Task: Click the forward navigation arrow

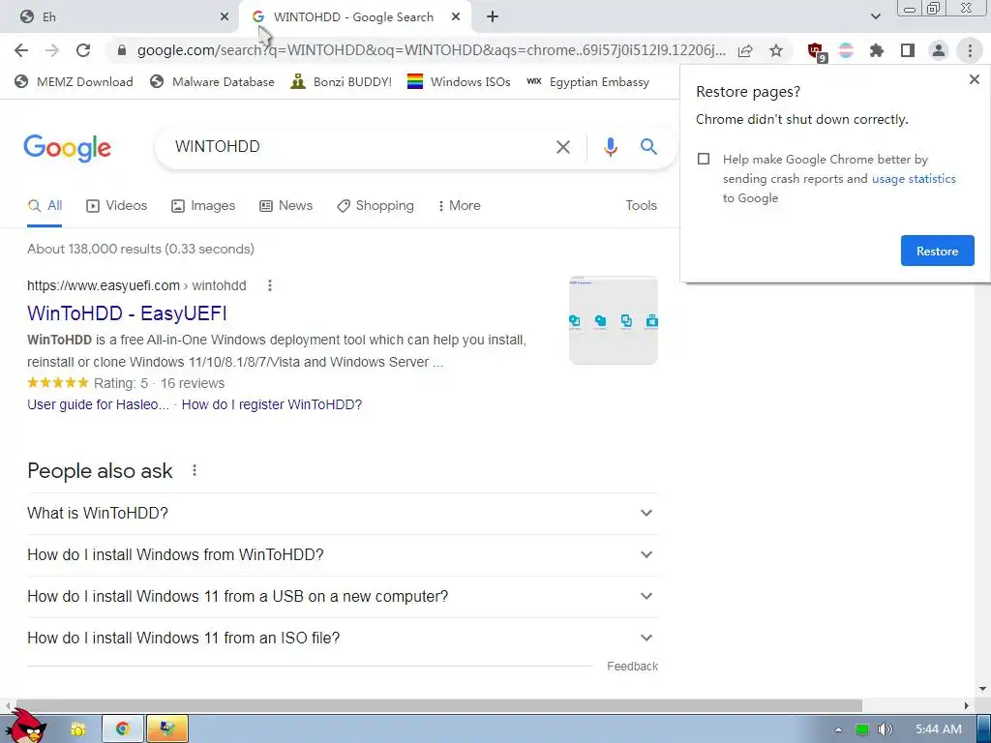Action: coord(52,50)
